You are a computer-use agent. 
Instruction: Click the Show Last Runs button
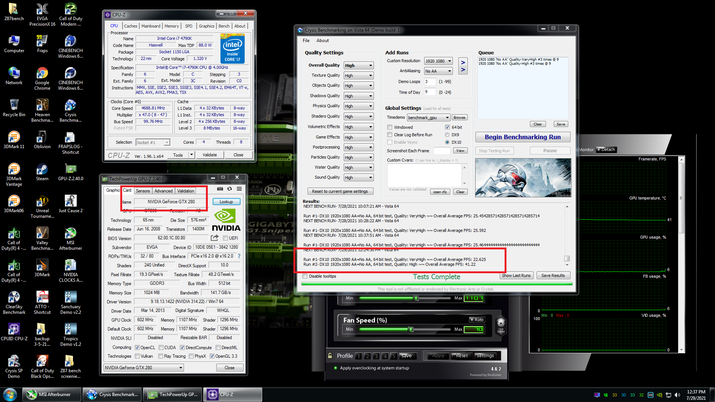click(x=516, y=275)
